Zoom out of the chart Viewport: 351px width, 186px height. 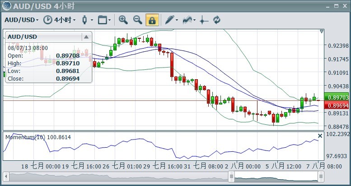coord(138,20)
